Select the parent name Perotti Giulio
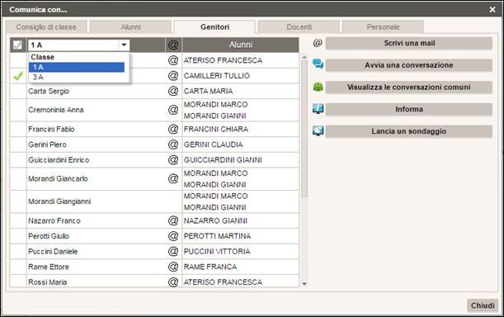 (x=49, y=236)
